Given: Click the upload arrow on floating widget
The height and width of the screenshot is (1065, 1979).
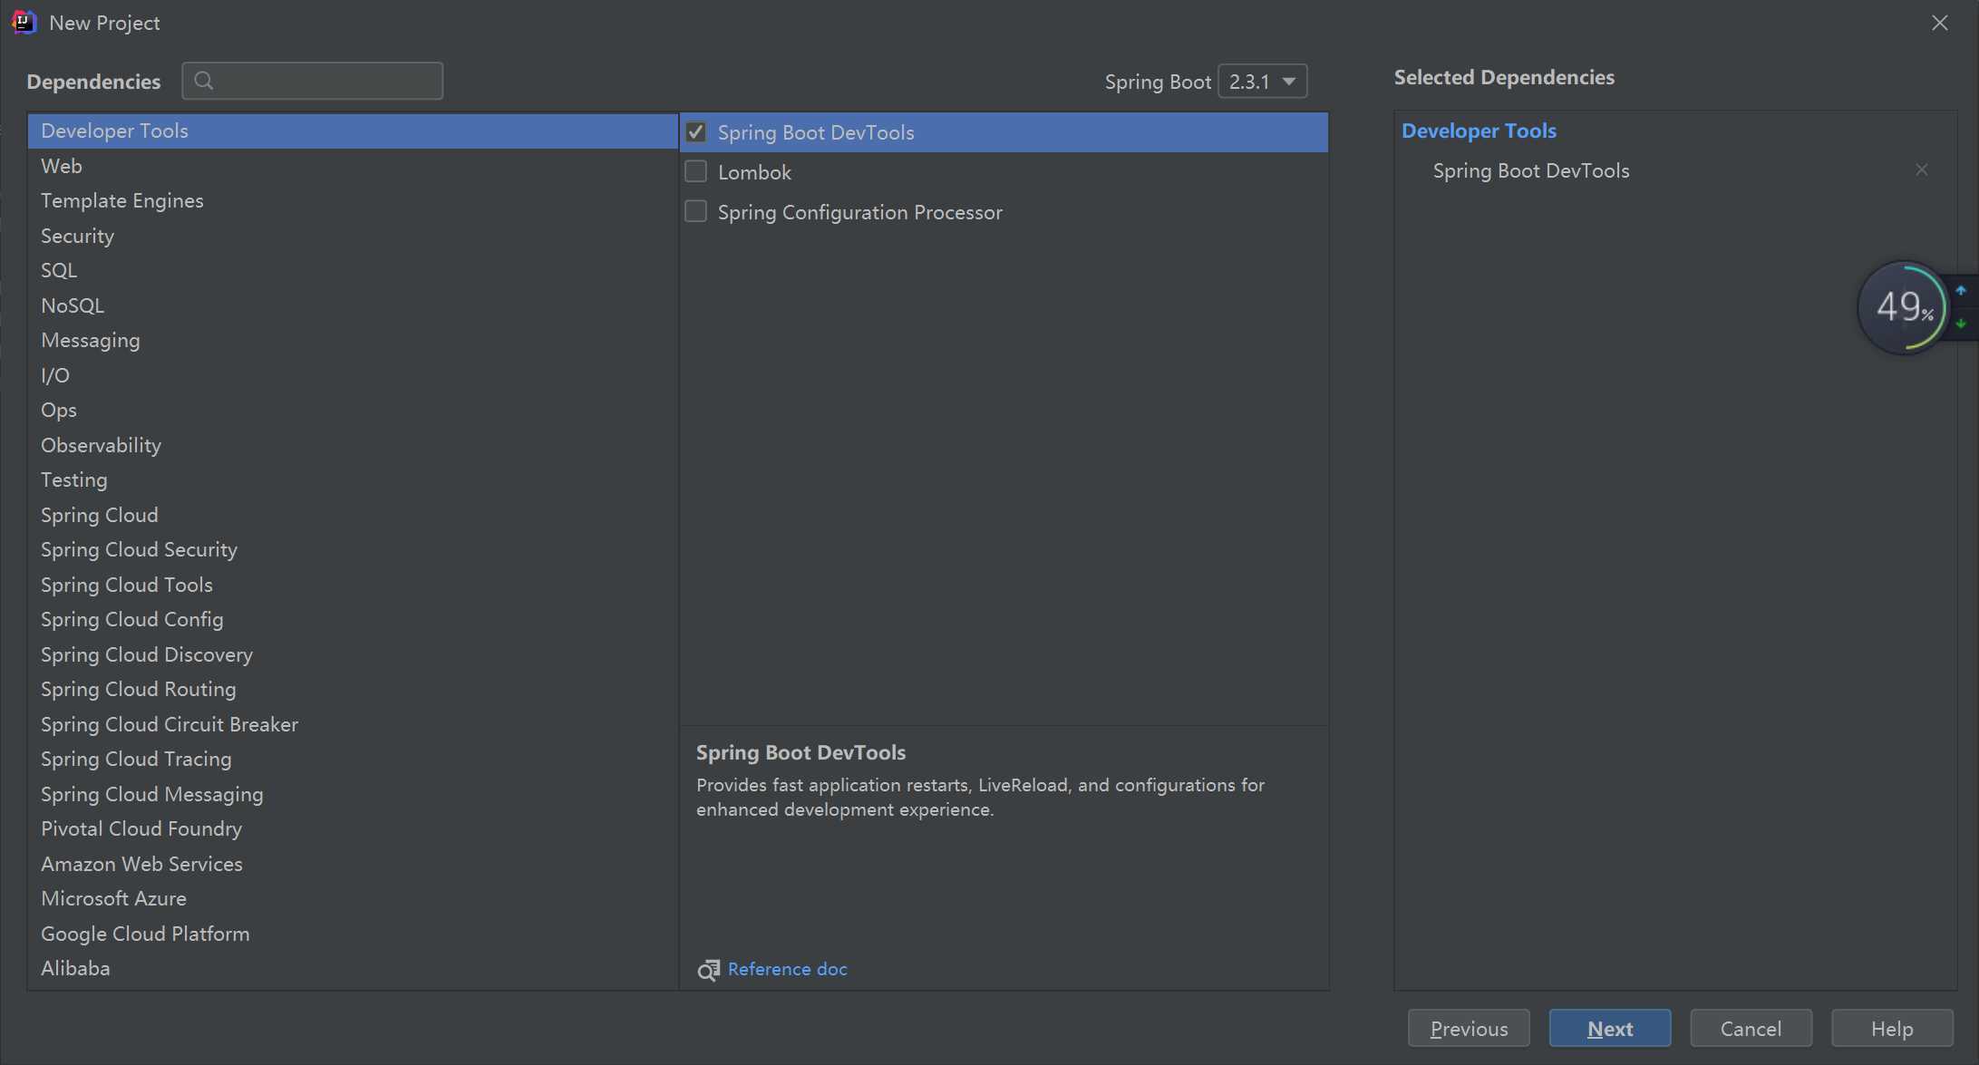Looking at the screenshot, I should click(x=1961, y=291).
